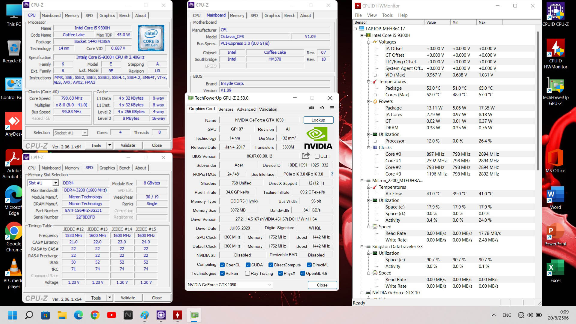Click the Windows Start button on taskbar
Viewport: 576px width, 324px height.
pos(12,315)
